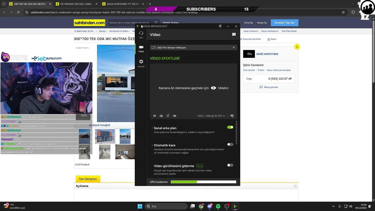Open the Sanayi breadcrumb link
375x211 pixels.
pyautogui.click(x=102, y=31)
